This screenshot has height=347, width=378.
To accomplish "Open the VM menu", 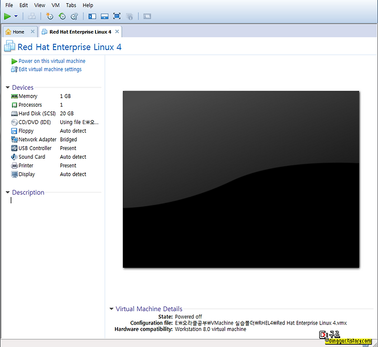I will pos(56,5).
